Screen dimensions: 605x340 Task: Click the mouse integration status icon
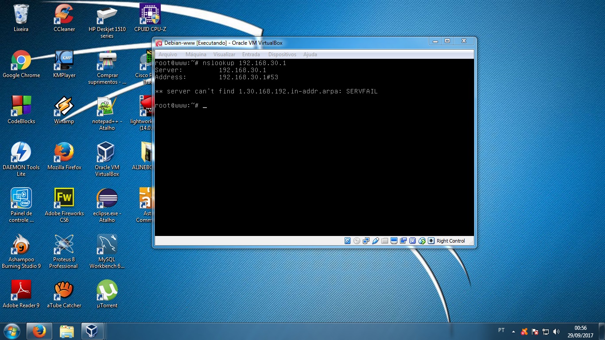(x=422, y=241)
